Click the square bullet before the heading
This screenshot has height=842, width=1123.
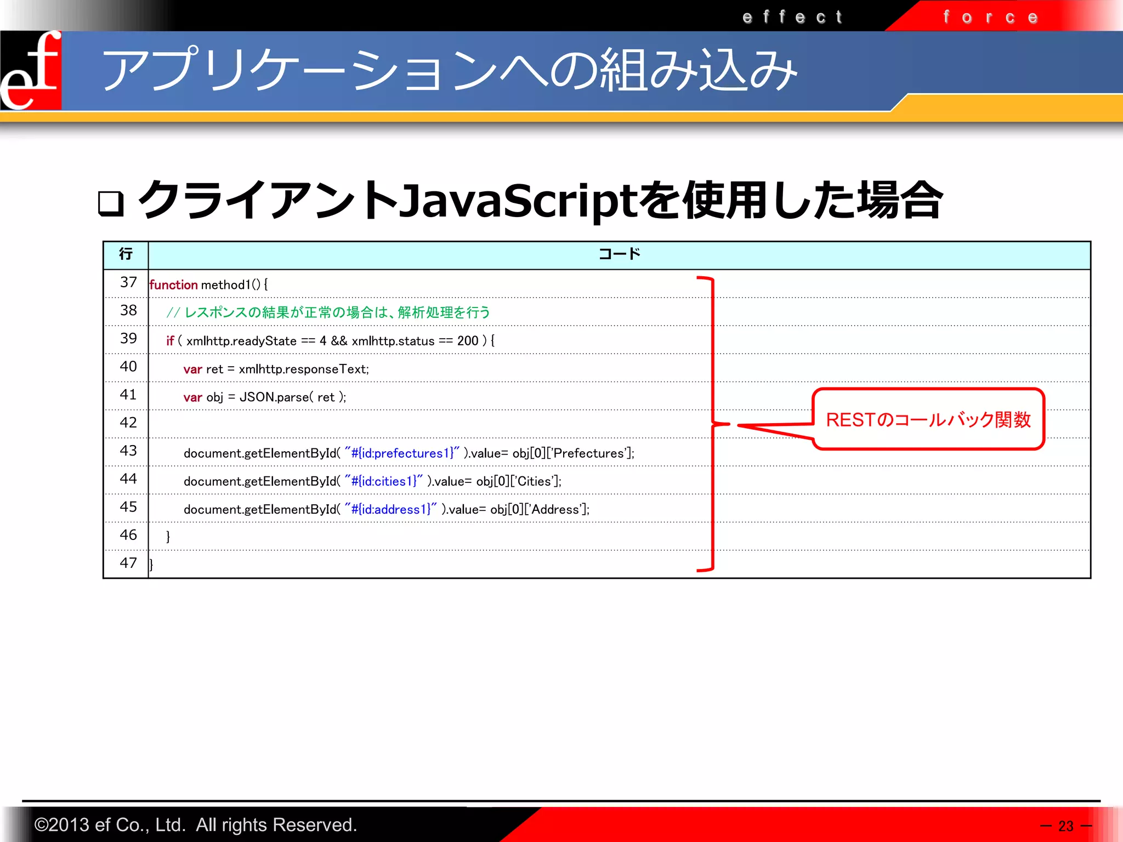111,203
